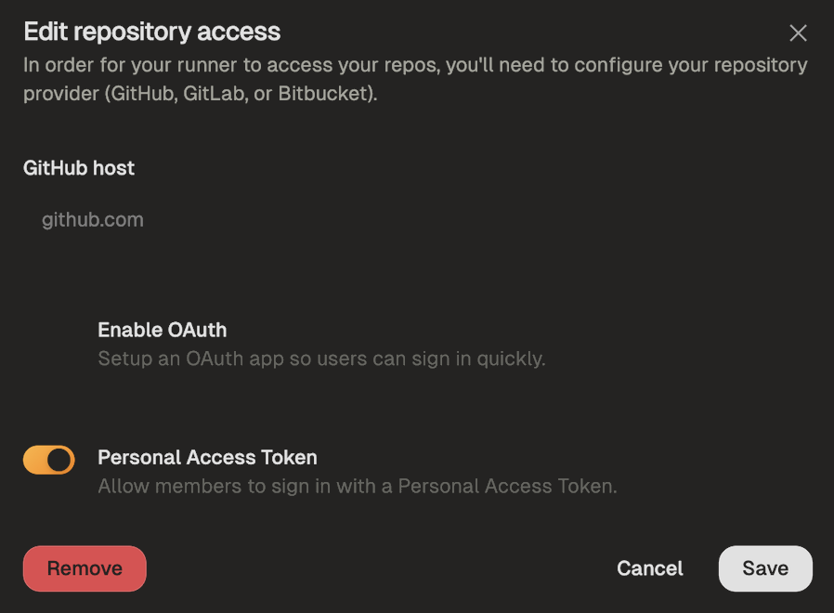Switch the Personal Access Token slider to disabled
The height and width of the screenshot is (613, 834).
point(48,459)
